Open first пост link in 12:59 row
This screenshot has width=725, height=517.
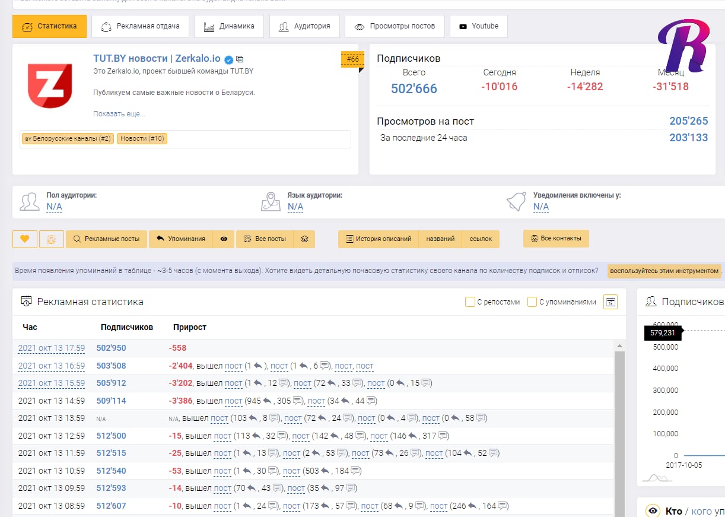click(222, 436)
